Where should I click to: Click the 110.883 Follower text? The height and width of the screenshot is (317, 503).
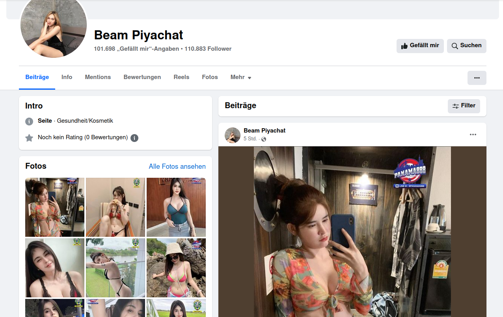(x=208, y=49)
